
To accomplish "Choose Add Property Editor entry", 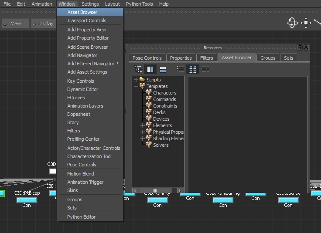I will (x=90, y=38).
